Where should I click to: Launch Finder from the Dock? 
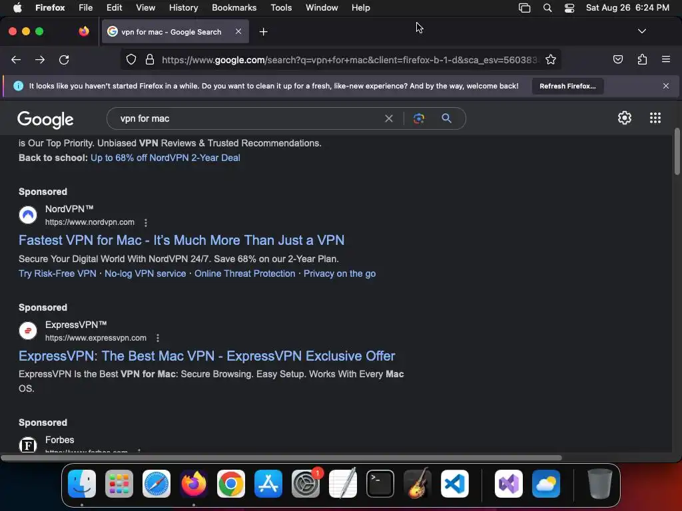click(82, 484)
